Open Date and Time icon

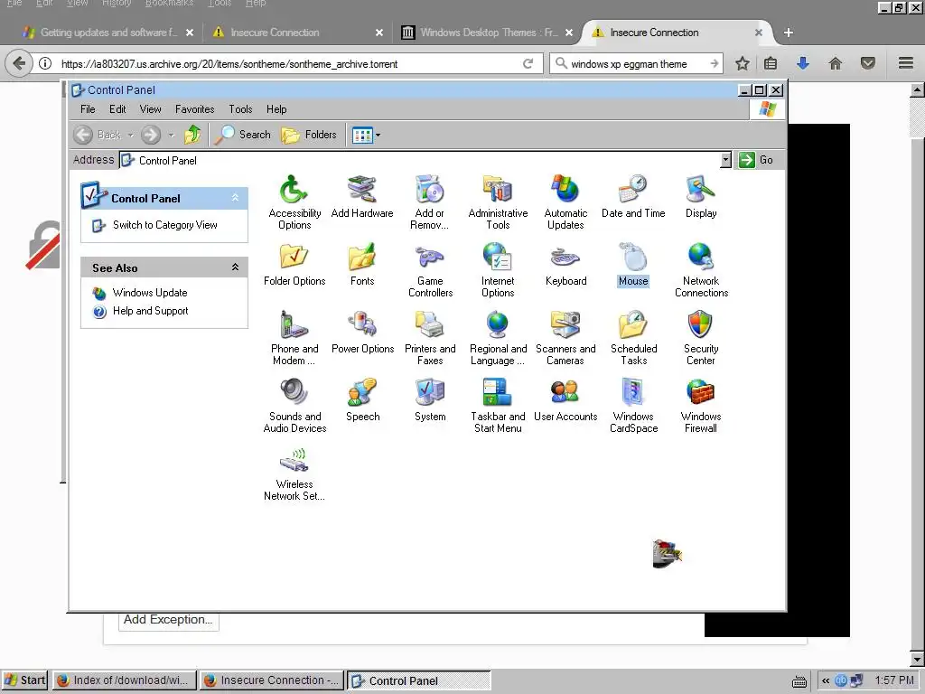click(633, 196)
